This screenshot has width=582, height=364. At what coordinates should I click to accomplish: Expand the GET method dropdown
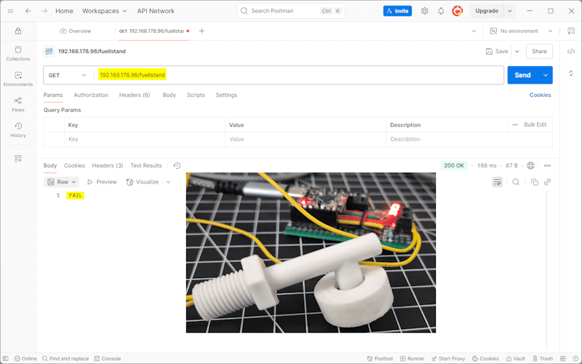pyautogui.click(x=68, y=75)
